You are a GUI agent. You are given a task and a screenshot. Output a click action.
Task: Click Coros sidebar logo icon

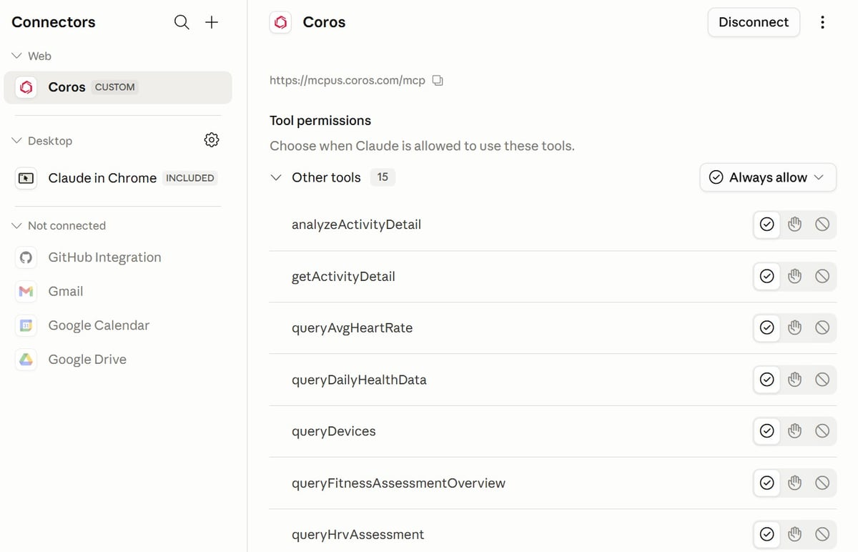[26, 87]
